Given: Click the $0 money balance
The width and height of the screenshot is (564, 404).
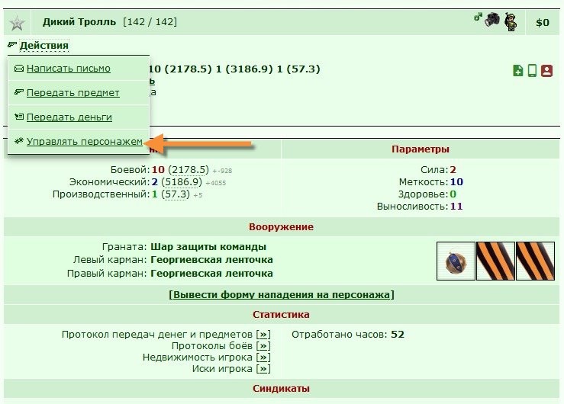Looking at the screenshot, I should (x=543, y=23).
